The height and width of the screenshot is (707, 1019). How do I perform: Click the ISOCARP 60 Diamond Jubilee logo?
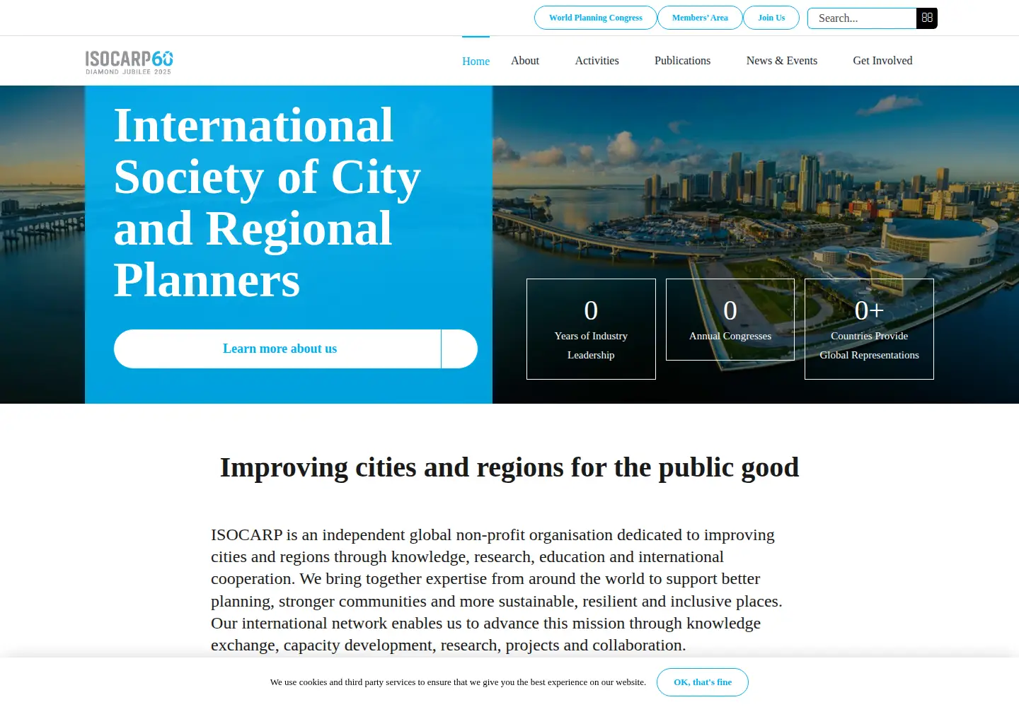point(129,62)
